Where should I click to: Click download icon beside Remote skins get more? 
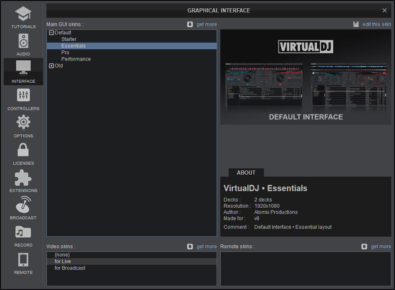[364, 247]
